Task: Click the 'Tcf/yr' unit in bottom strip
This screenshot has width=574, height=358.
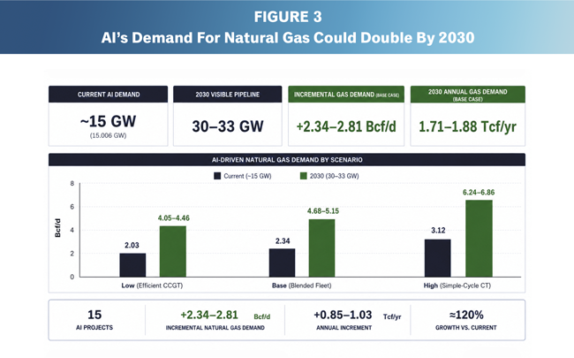Action: [392, 317]
